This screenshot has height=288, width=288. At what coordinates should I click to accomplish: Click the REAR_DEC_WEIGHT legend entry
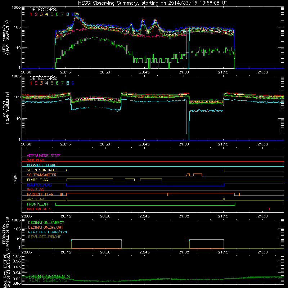click(x=44, y=237)
